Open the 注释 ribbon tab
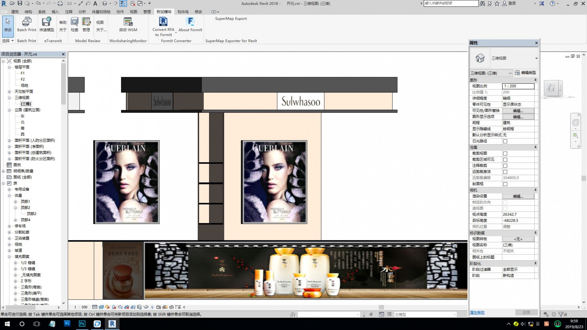This screenshot has width=587, height=330. click(x=69, y=12)
